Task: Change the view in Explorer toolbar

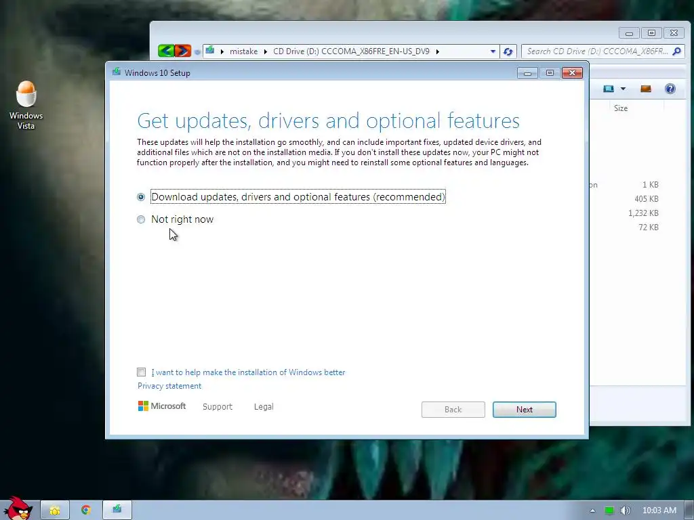Action: [609, 89]
